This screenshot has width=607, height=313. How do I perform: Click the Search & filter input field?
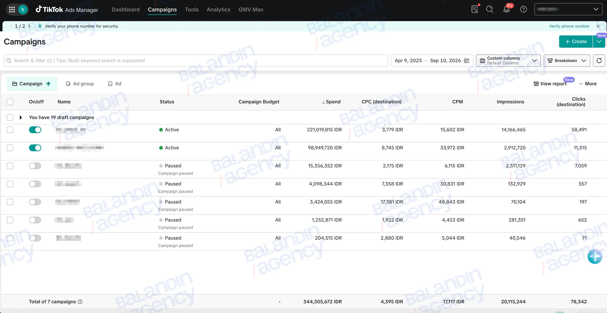(x=196, y=61)
